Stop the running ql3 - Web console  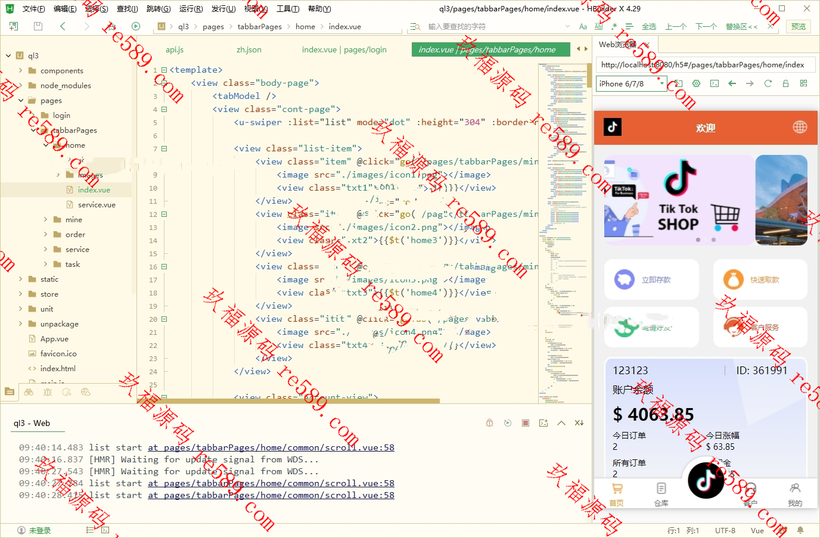pos(526,423)
